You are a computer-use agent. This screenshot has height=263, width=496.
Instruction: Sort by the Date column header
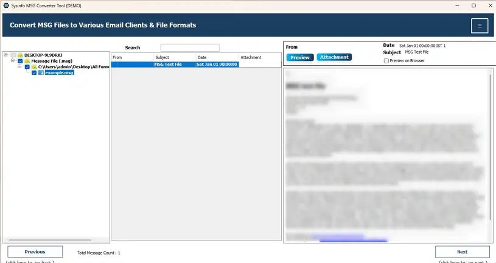click(x=217, y=57)
